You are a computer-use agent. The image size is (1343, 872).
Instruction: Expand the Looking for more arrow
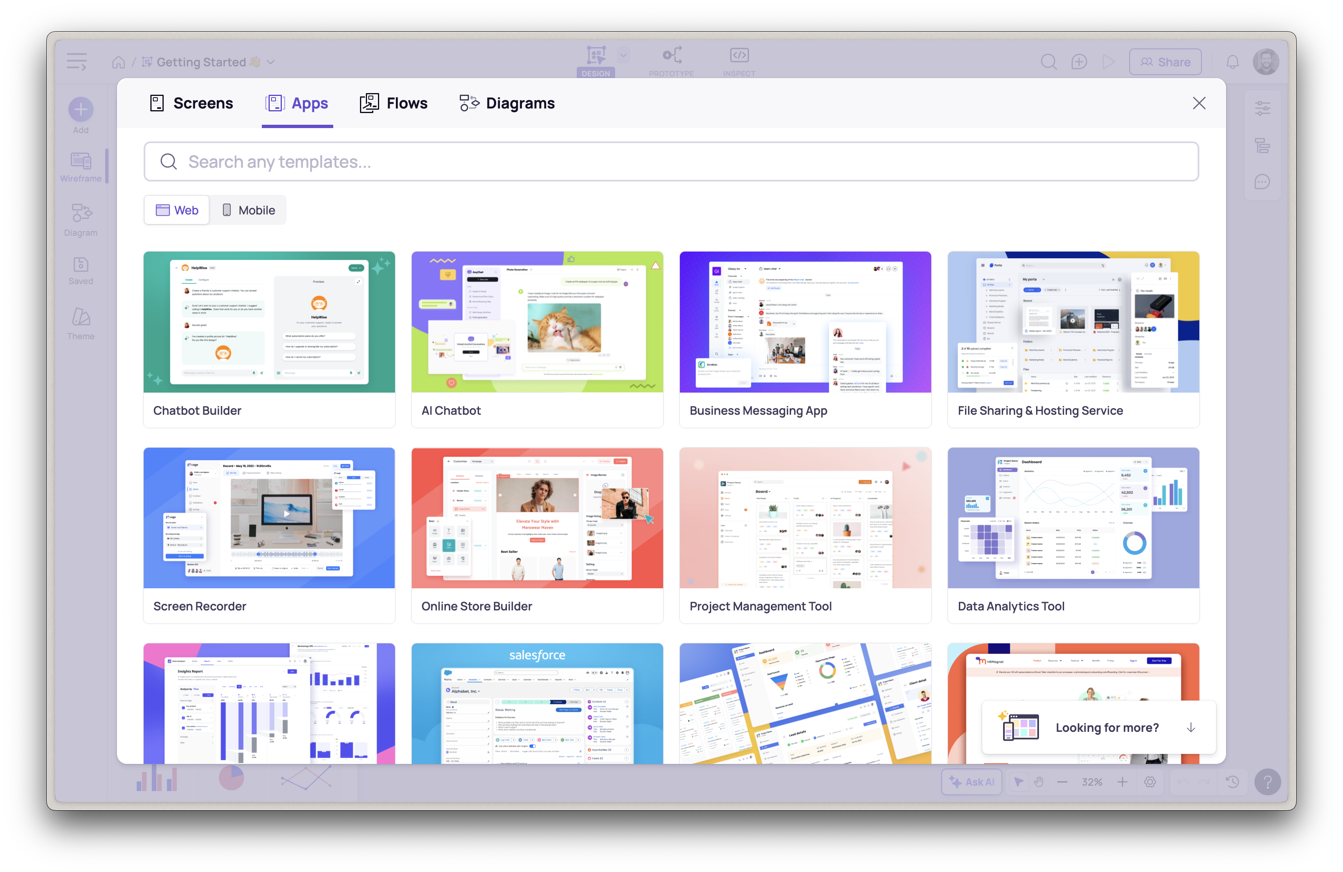[1191, 727]
